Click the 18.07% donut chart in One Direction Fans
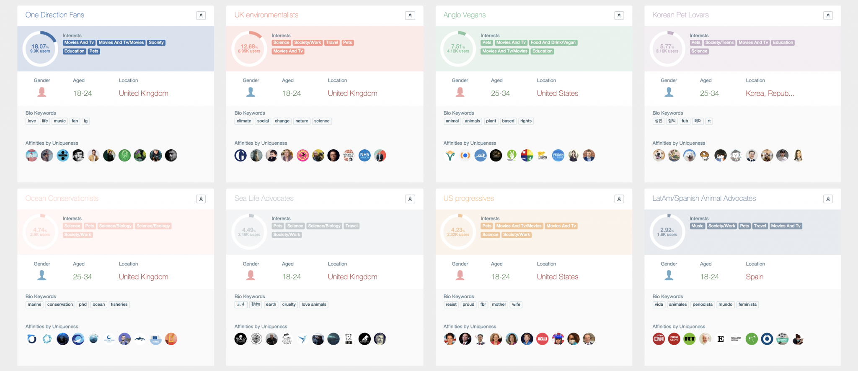This screenshot has height=371, width=858. coord(40,49)
